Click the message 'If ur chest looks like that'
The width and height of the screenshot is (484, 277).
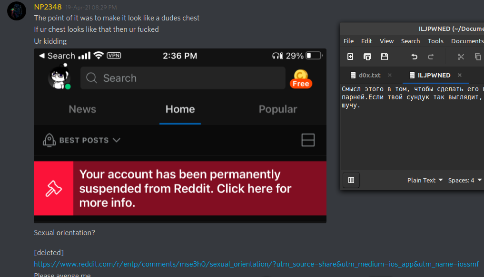pyautogui.click(x=96, y=29)
